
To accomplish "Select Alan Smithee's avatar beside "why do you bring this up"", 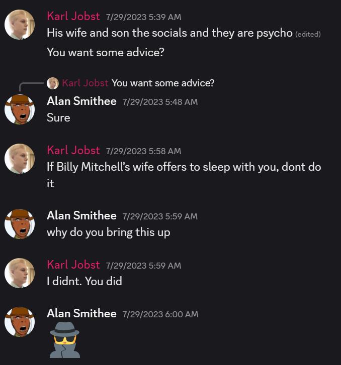I will click(20, 223).
